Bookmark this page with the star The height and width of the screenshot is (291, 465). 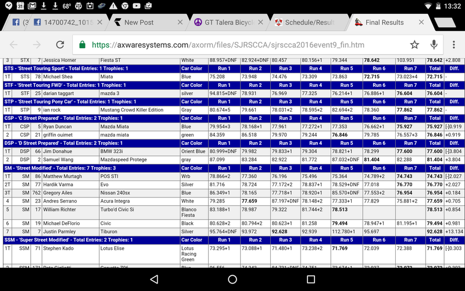pyautogui.click(x=414, y=45)
